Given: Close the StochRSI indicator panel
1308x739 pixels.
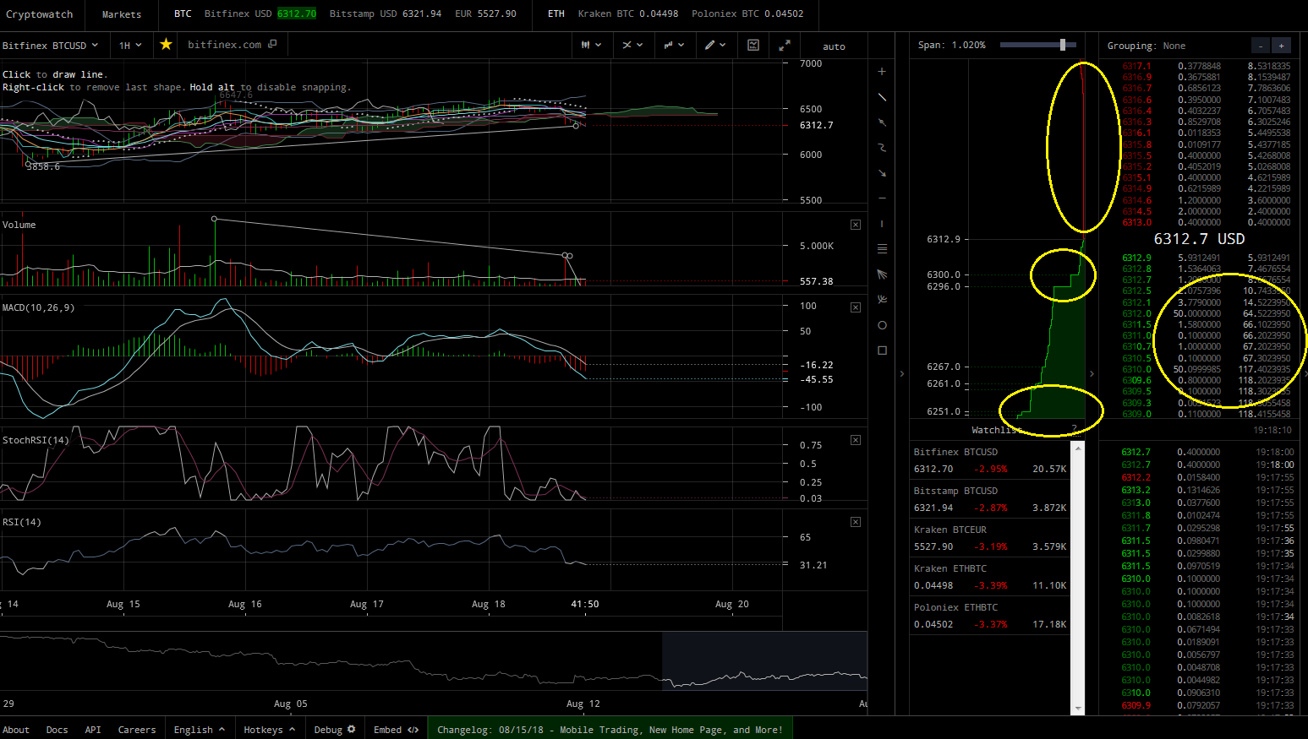Looking at the screenshot, I should [856, 440].
